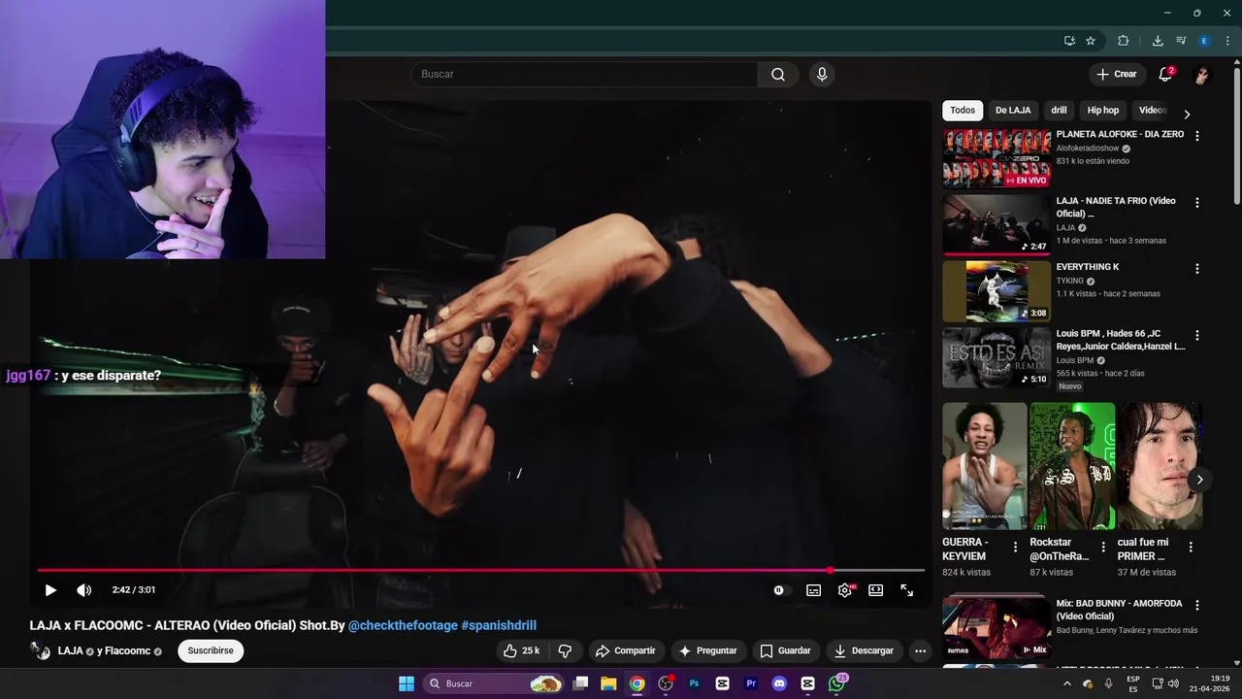Click the red video progress bar

[480, 571]
